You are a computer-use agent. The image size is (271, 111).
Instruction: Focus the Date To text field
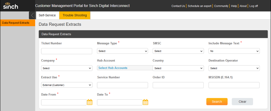120,102
